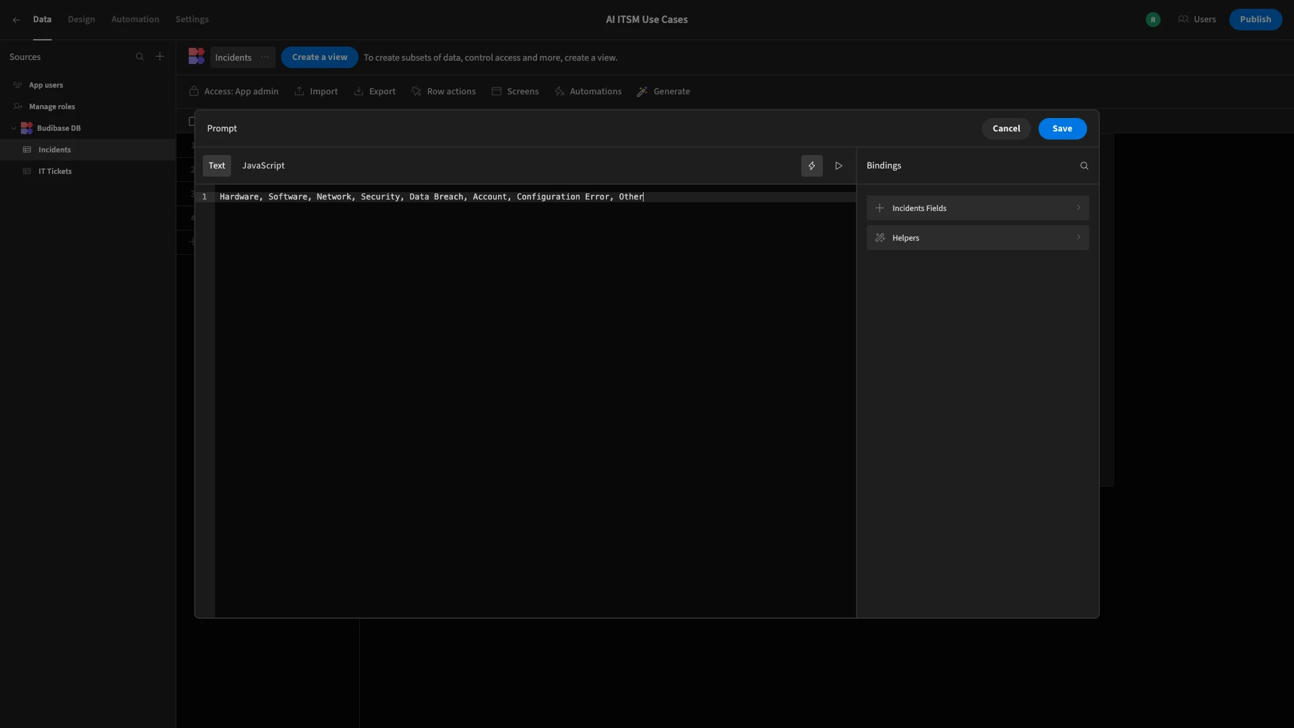Click the Incidents table icon in the sidebar
This screenshot has width=1294, height=728.
[x=27, y=150]
